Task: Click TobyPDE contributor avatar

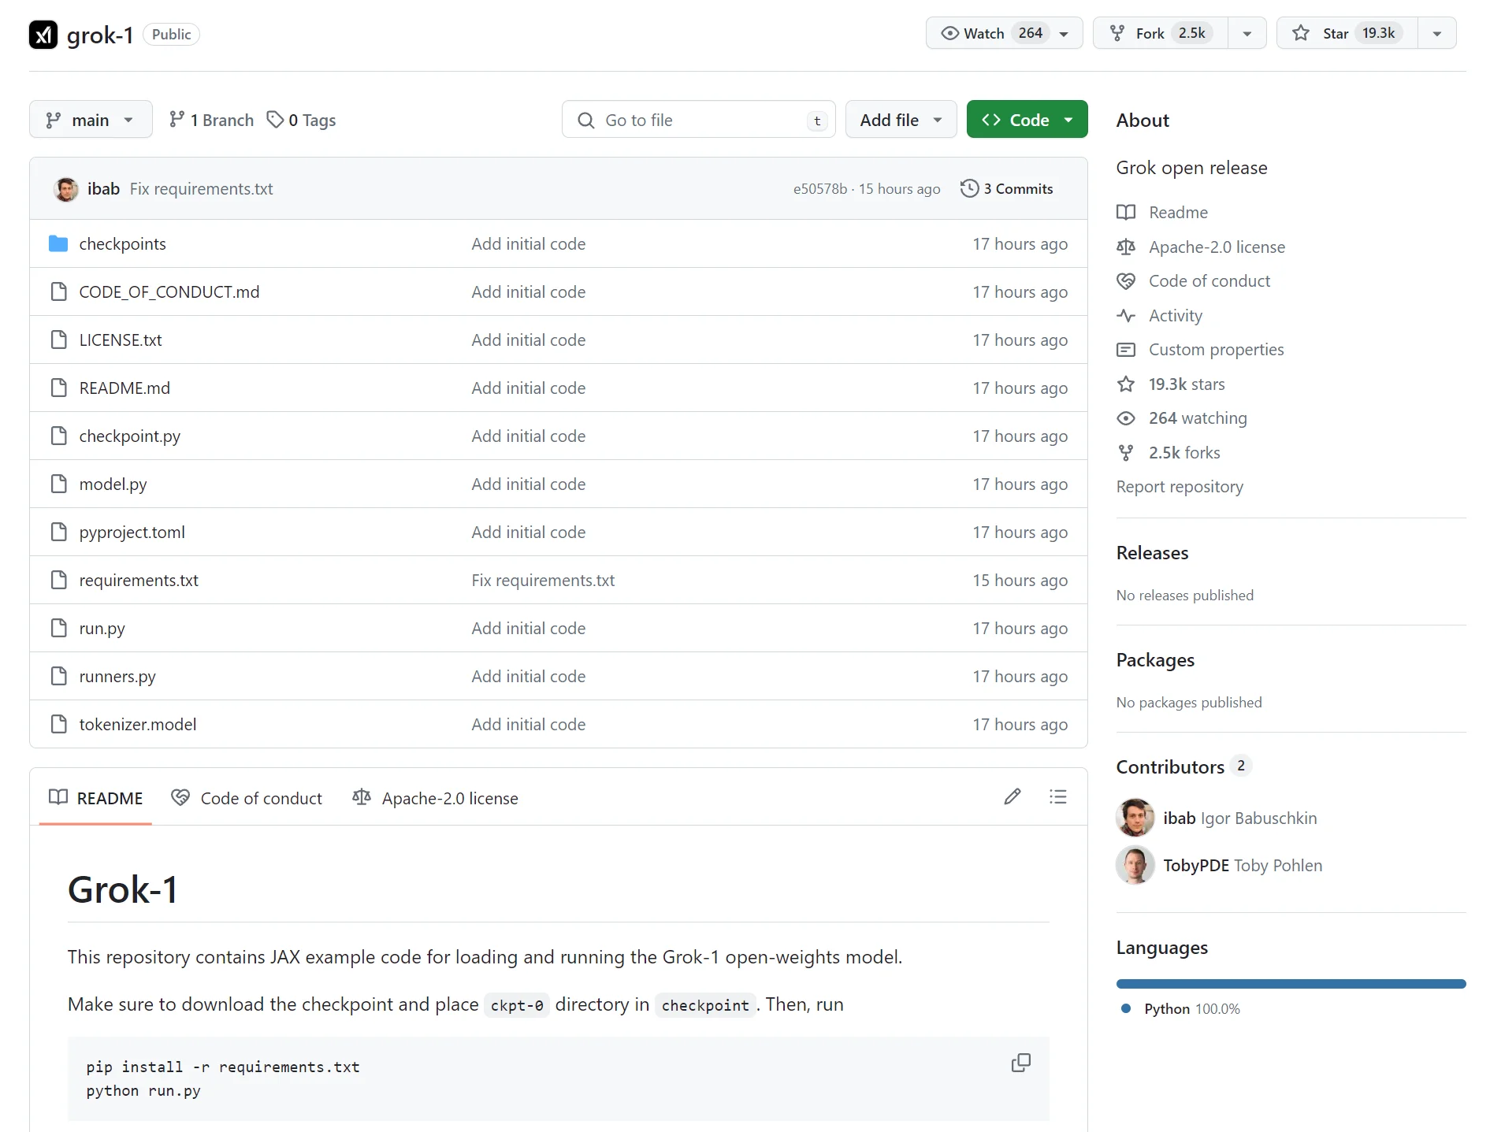Action: [x=1135, y=865]
